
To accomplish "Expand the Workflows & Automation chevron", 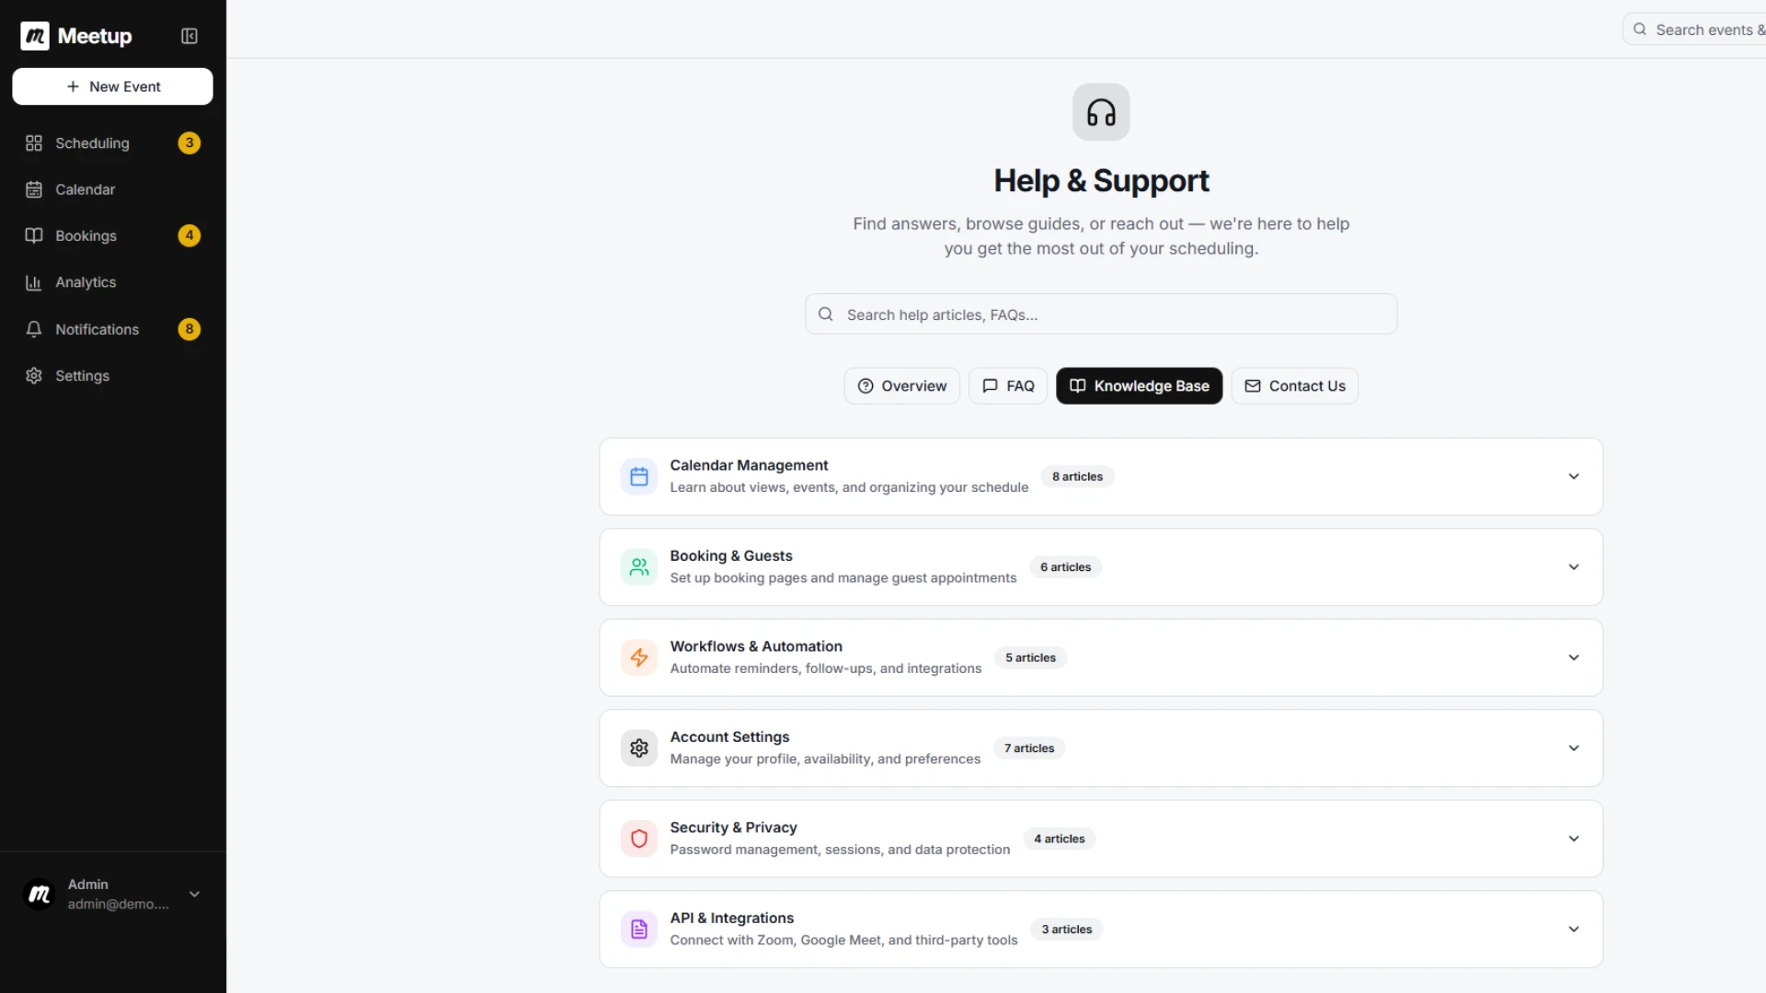I will tap(1574, 657).
